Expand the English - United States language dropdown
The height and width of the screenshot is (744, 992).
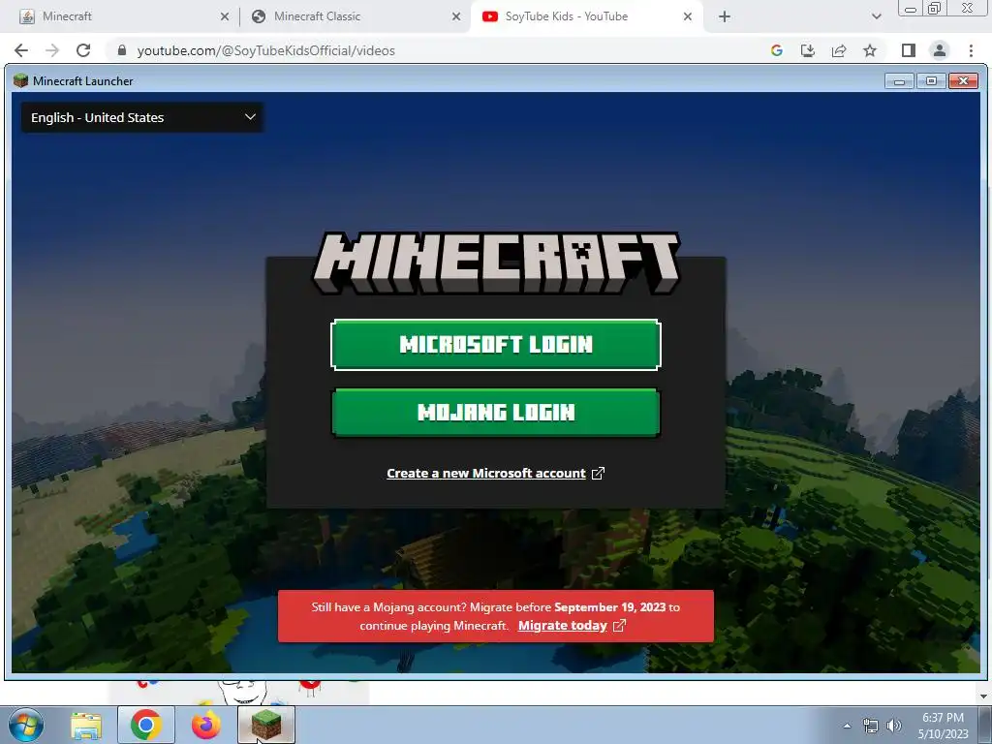(x=142, y=117)
